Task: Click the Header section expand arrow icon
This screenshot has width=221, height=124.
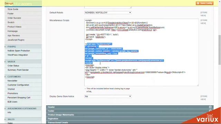Action: click(x=210, y=107)
